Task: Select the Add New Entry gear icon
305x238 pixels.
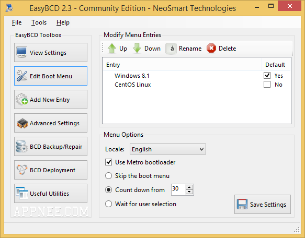Action: [x=21, y=99]
